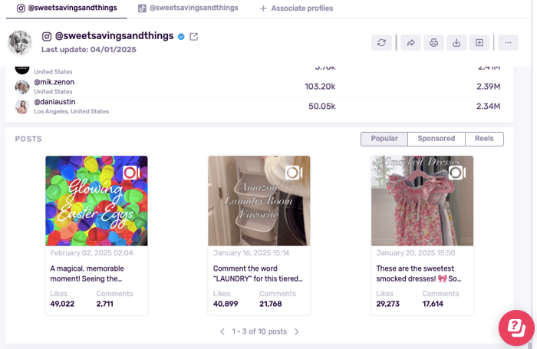Click the share report arrow icon

pos(411,43)
